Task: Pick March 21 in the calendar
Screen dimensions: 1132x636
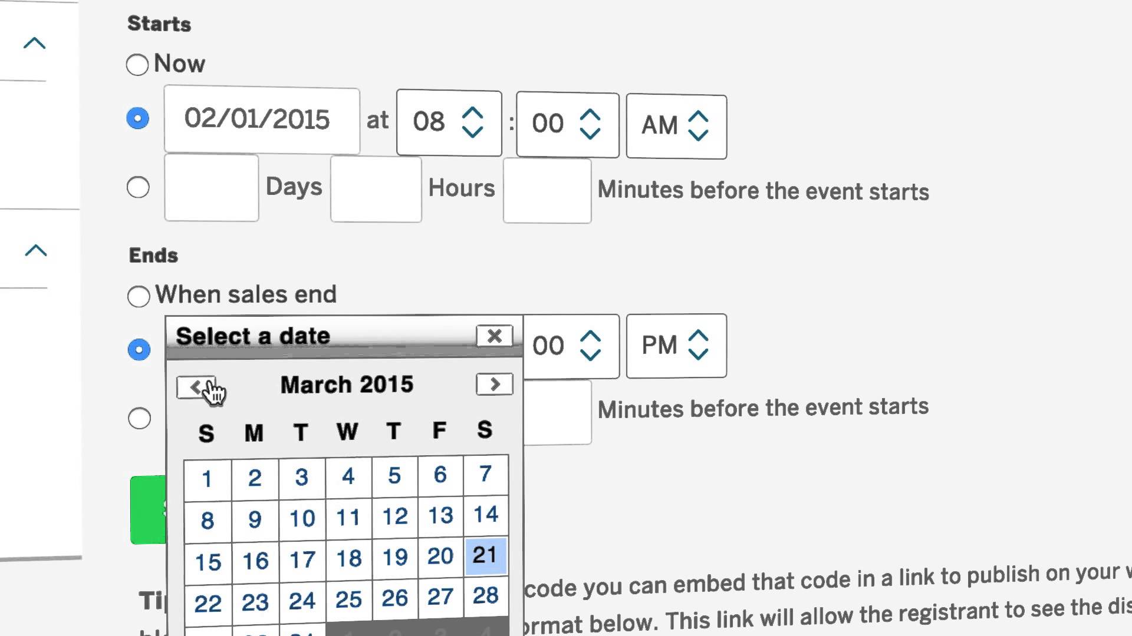Action: point(485,555)
